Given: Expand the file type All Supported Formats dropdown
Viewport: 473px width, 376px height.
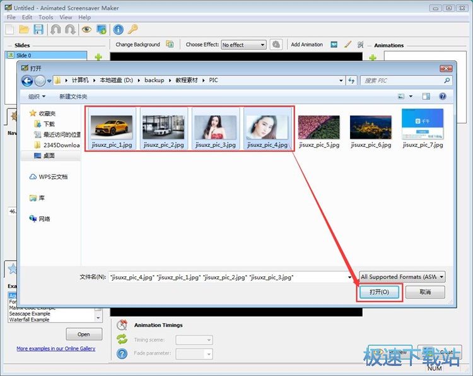Looking at the screenshot, I should tap(402, 277).
